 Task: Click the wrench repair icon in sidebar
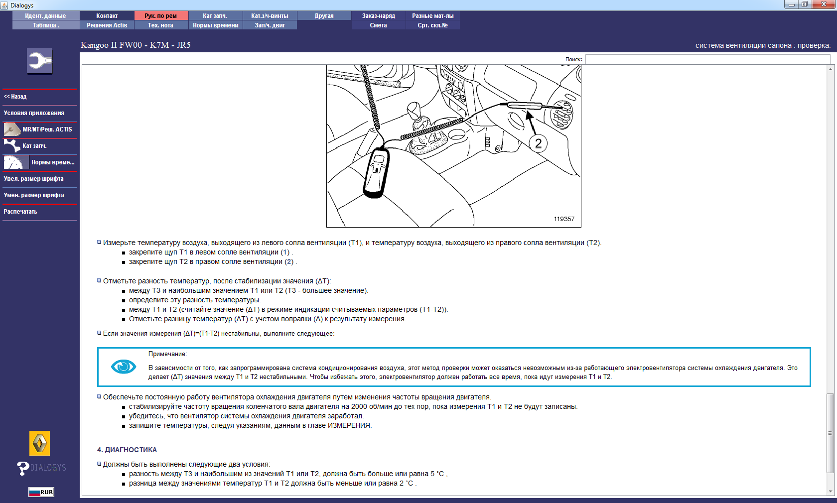(x=39, y=61)
